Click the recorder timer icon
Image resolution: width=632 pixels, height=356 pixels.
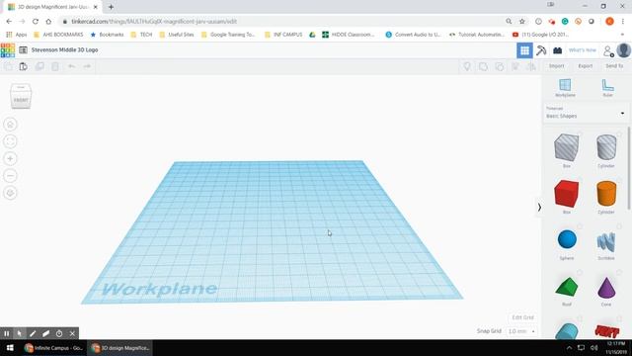click(x=59, y=333)
